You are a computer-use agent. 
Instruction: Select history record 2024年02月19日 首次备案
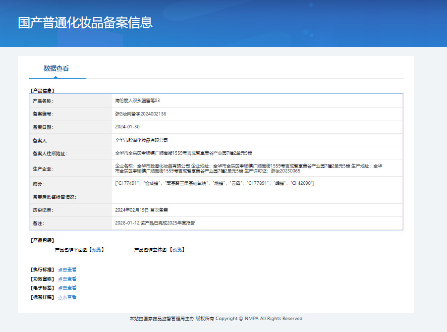coord(141,210)
